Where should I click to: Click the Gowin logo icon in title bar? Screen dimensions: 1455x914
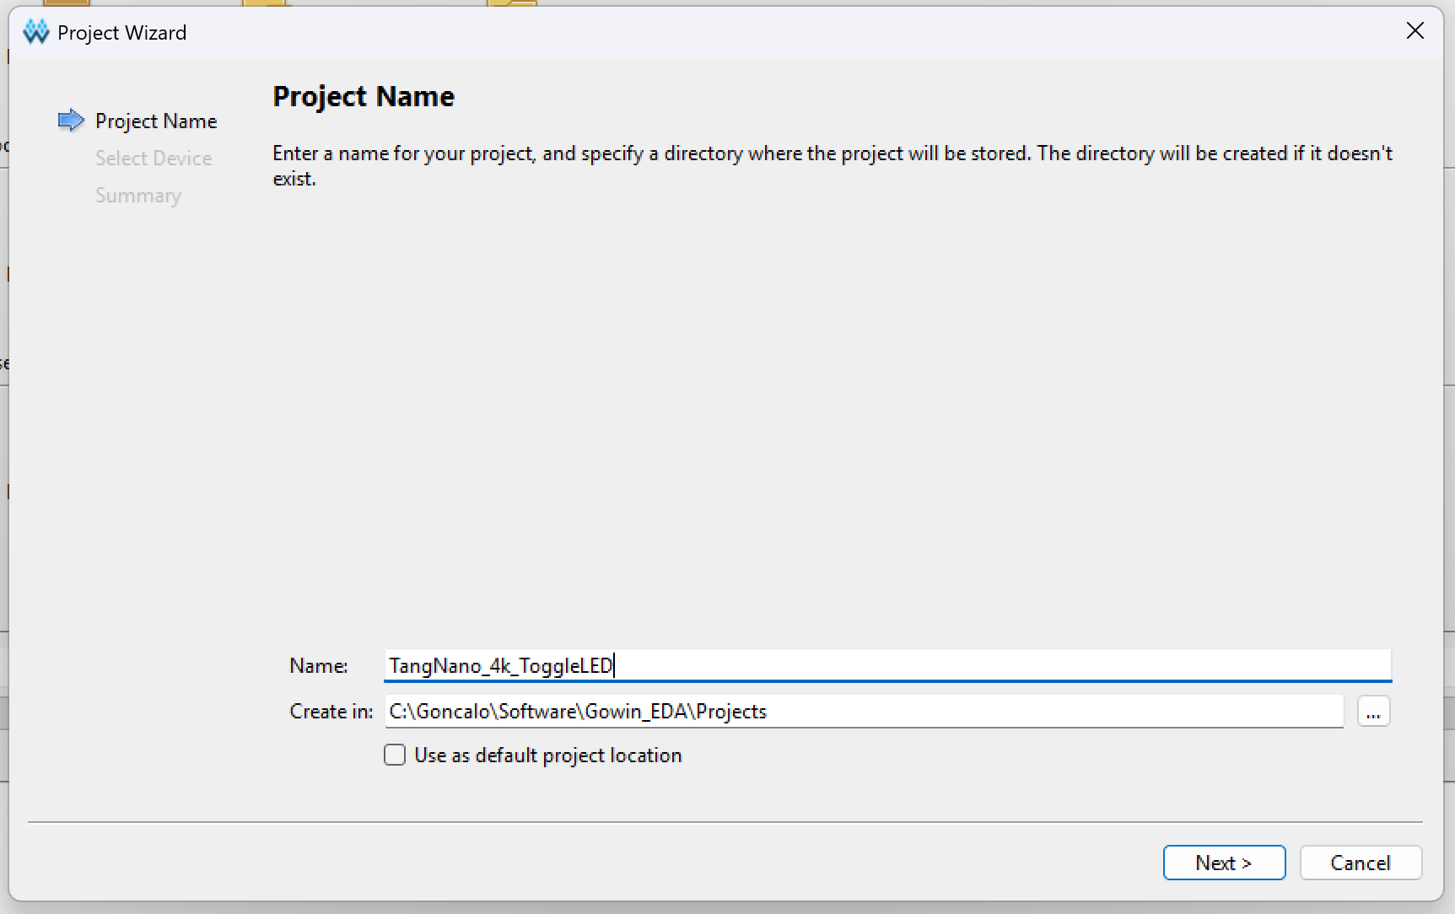tap(36, 32)
